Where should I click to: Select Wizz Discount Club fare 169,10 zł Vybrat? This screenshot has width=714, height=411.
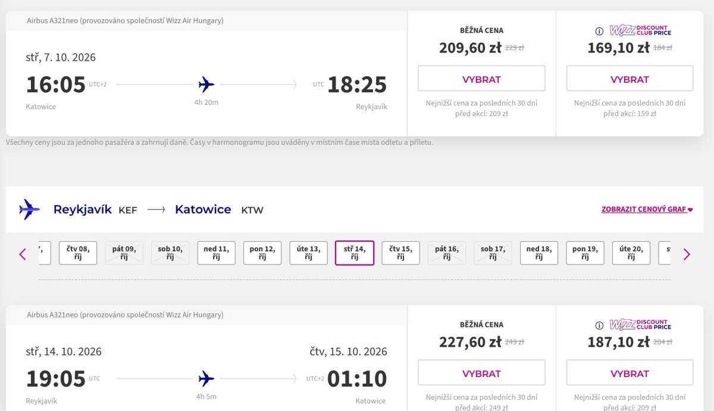click(630, 79)
